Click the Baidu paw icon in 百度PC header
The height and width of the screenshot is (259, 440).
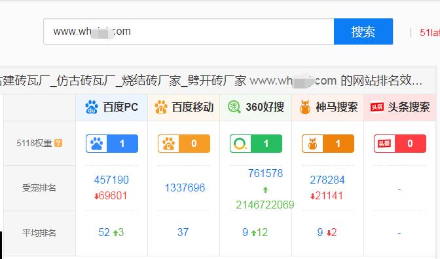(x=92, y=107)
